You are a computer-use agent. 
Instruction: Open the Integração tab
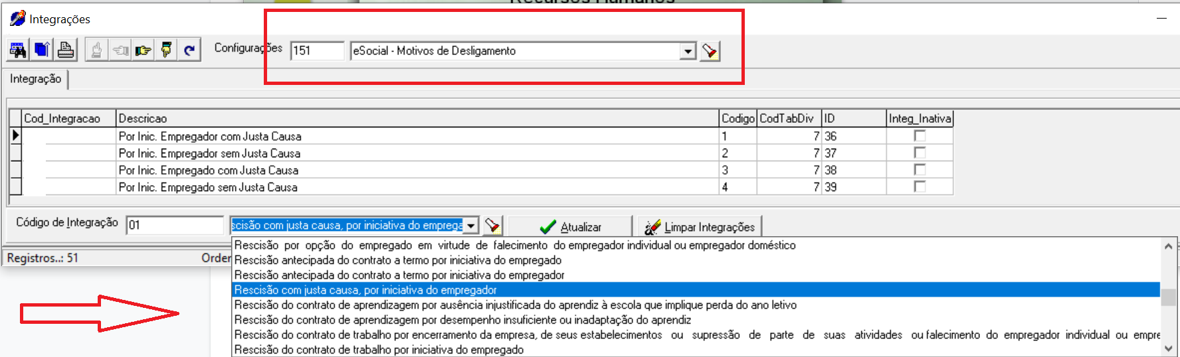(x=35, y=79)
